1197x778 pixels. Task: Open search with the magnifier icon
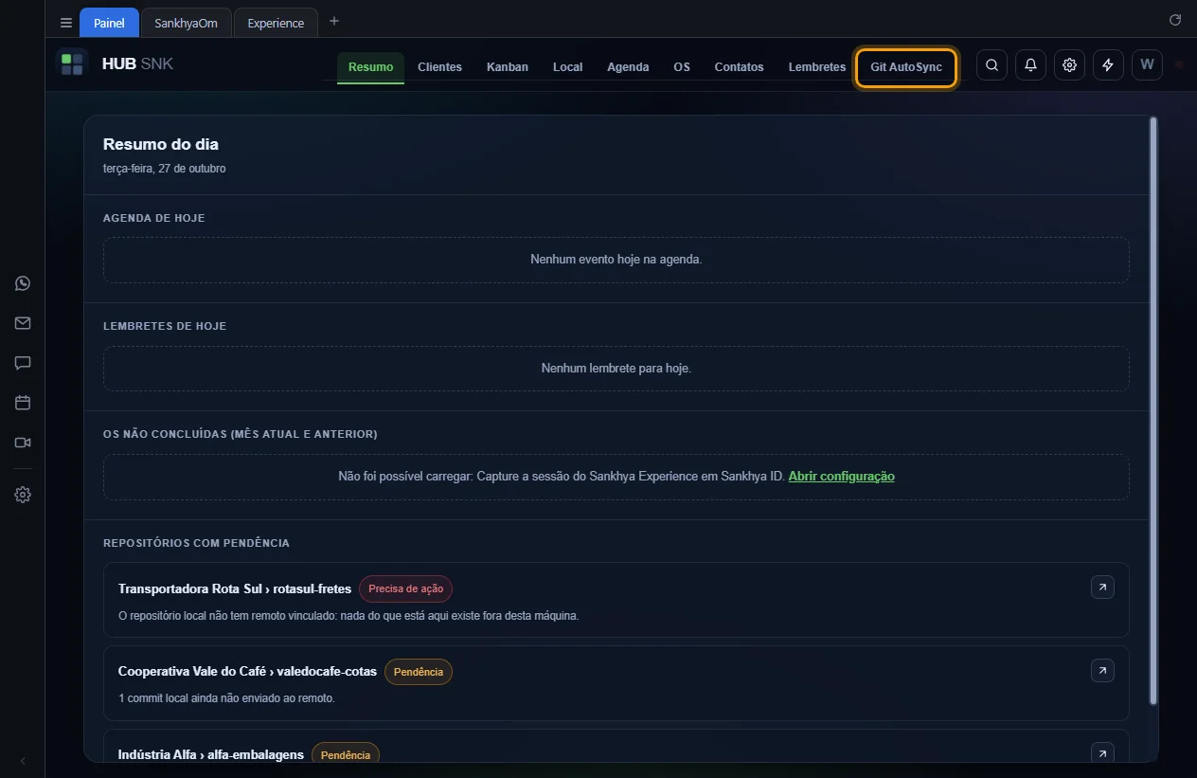click(x=992, y=64)
